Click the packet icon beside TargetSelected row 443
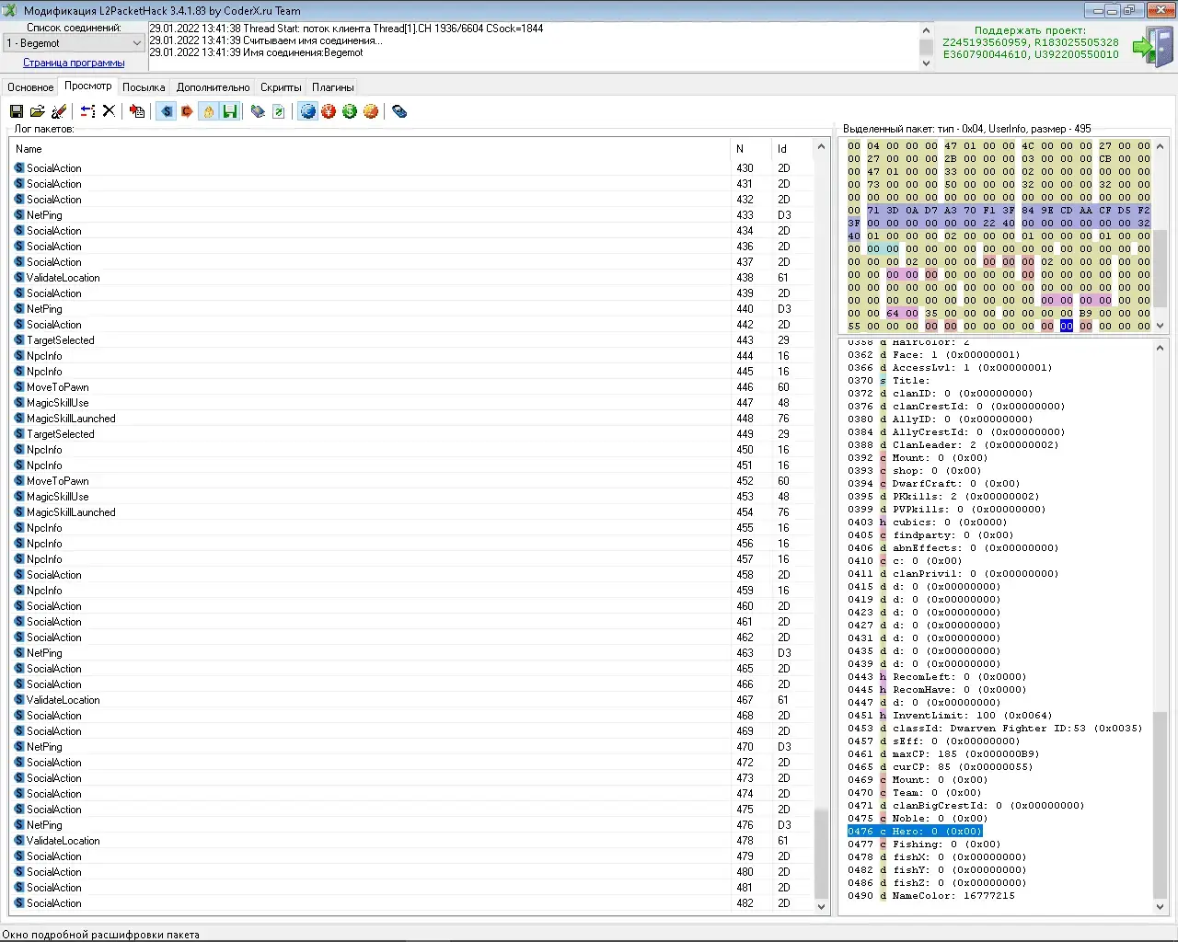 click(19, 340)
